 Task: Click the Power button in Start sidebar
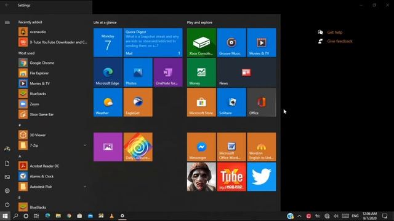coord(7,204)
